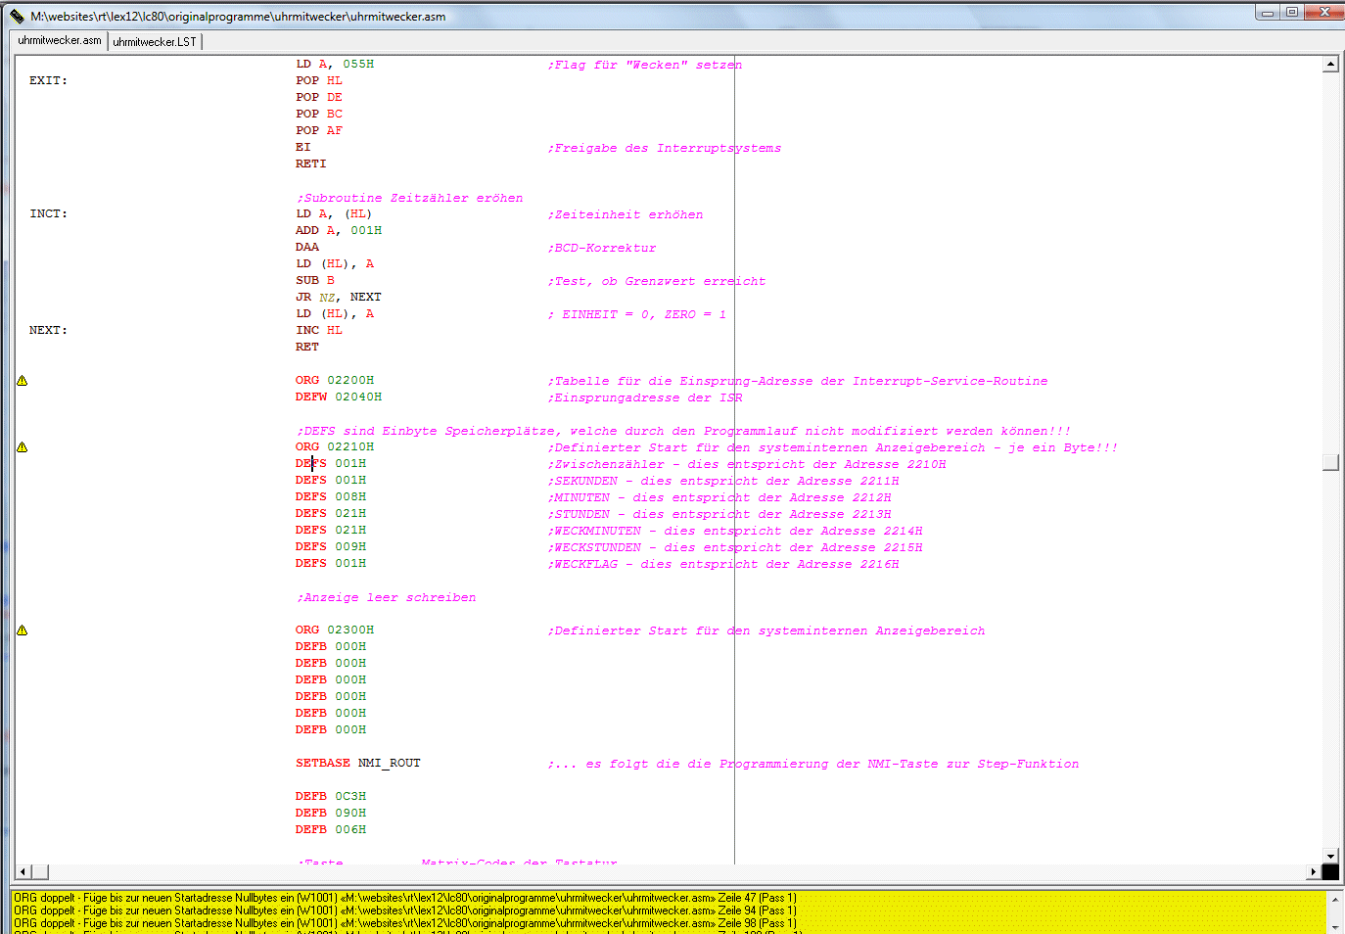Screen dimensions: 1345x934
Task: Click the ORG 02210H line
Action: [x=335, y=446]
